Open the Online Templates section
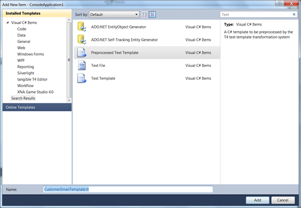Screen dimensions: 301x208 37,107
